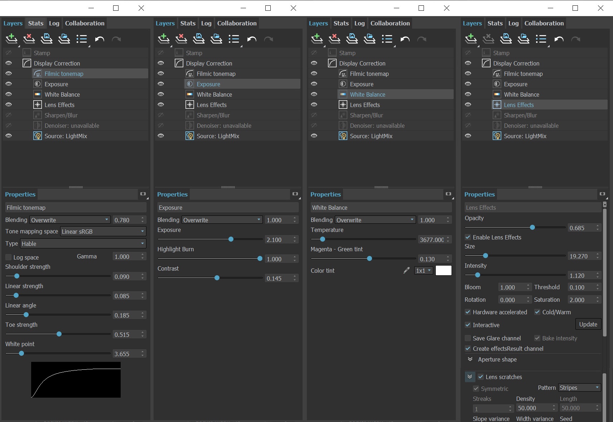
Task: Enable the Log space checkbox
Action: coord(8,257)
